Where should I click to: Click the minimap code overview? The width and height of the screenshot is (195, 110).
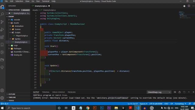[185, 15]
